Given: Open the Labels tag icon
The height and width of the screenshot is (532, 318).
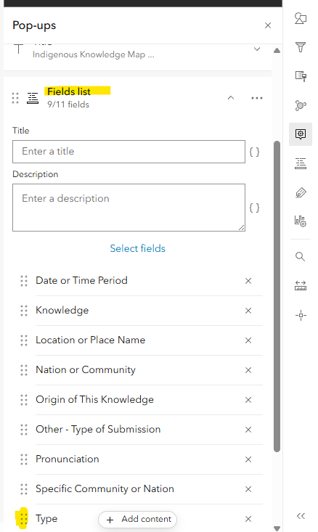Looking at the screenshot, I should point(301,193).
